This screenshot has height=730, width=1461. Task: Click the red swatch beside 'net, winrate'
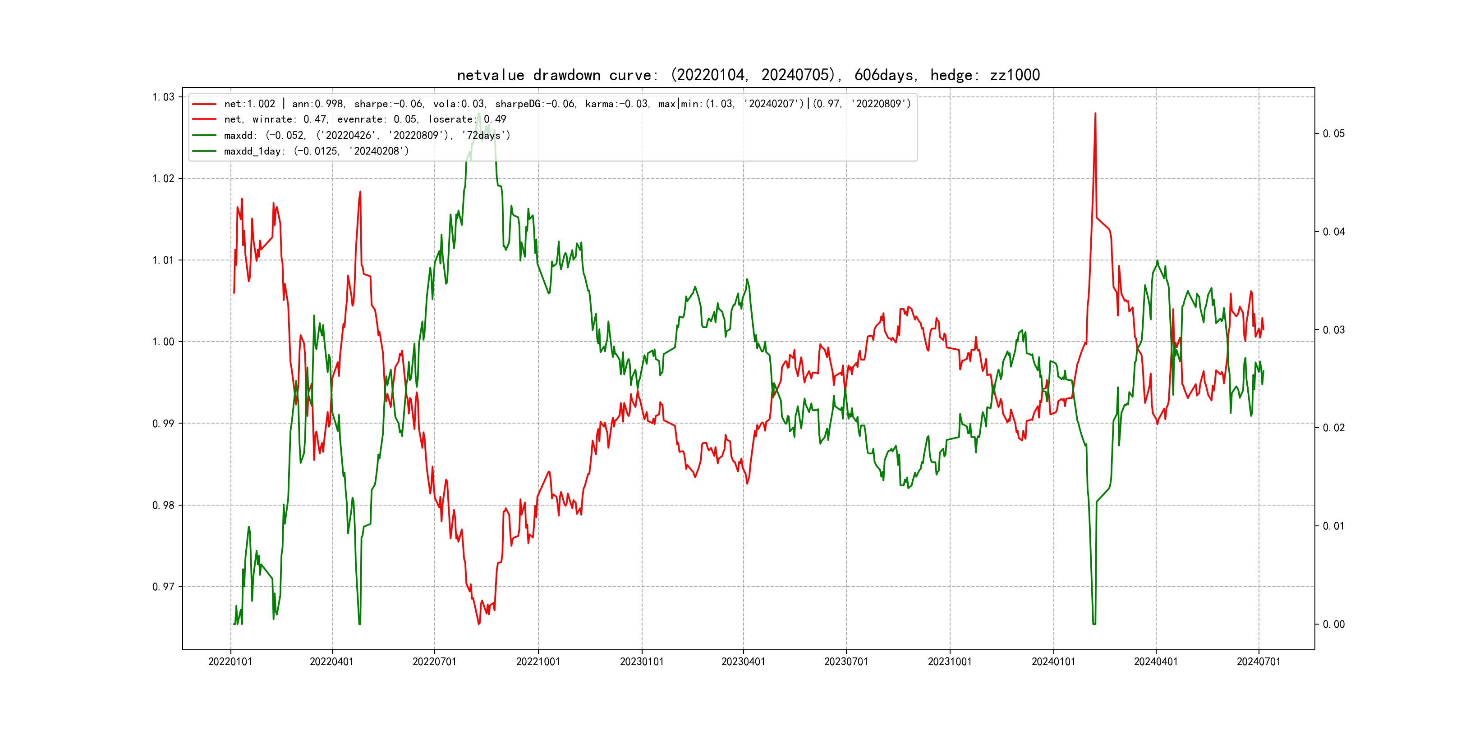[204, 119]
